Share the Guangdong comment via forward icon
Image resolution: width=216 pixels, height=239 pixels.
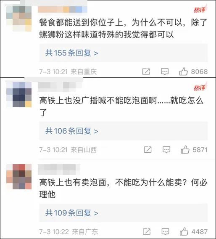(147, 231)
